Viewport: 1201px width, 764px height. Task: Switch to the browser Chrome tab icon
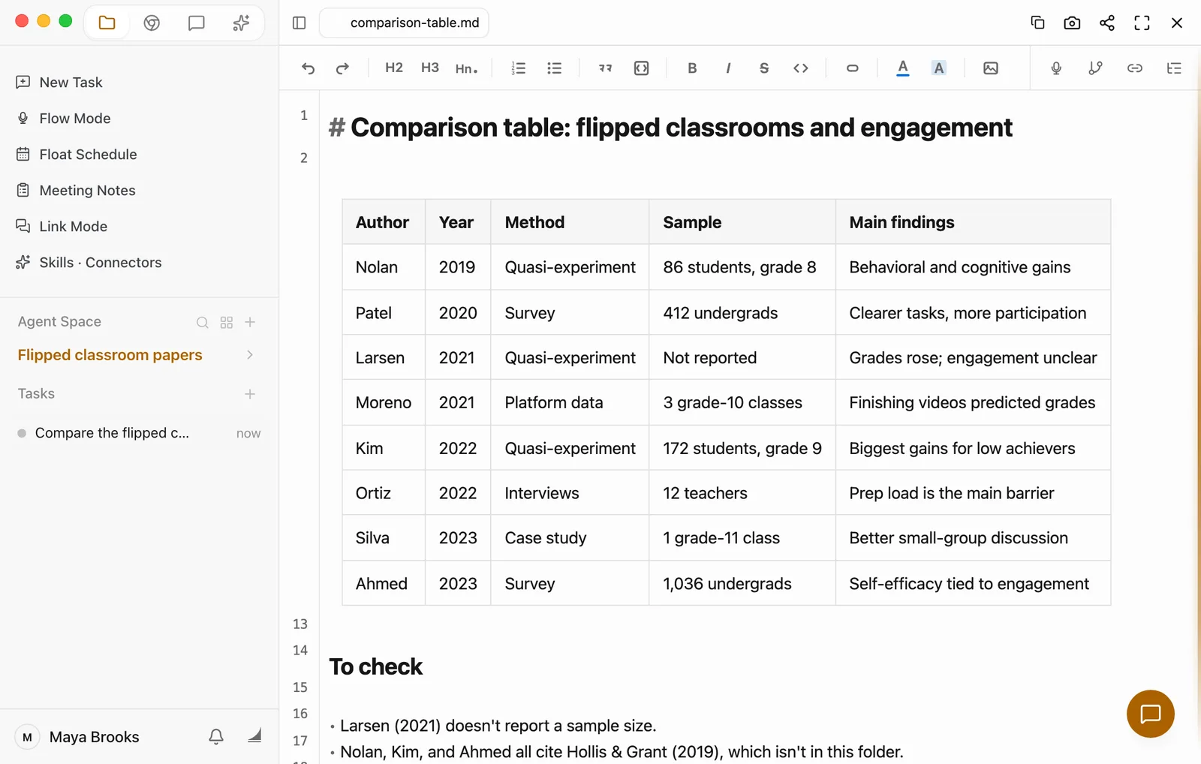point(152,23)
